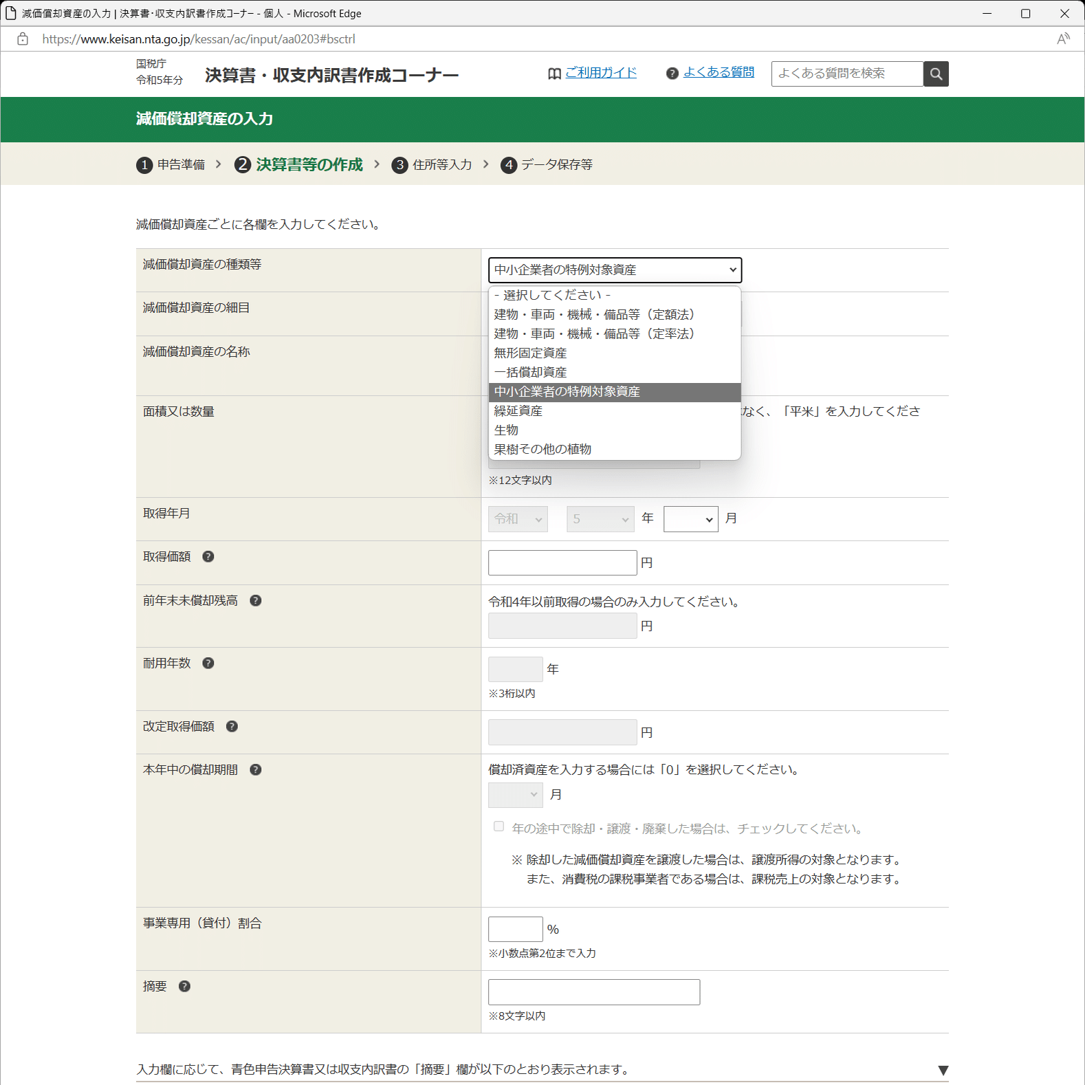
Task: Minimize the Edge window
Action: click(987, 13)
